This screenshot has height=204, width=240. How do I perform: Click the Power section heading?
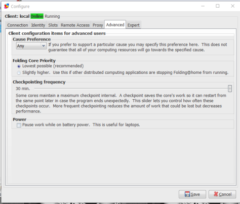pyautogui.click(x=20, y=119)
